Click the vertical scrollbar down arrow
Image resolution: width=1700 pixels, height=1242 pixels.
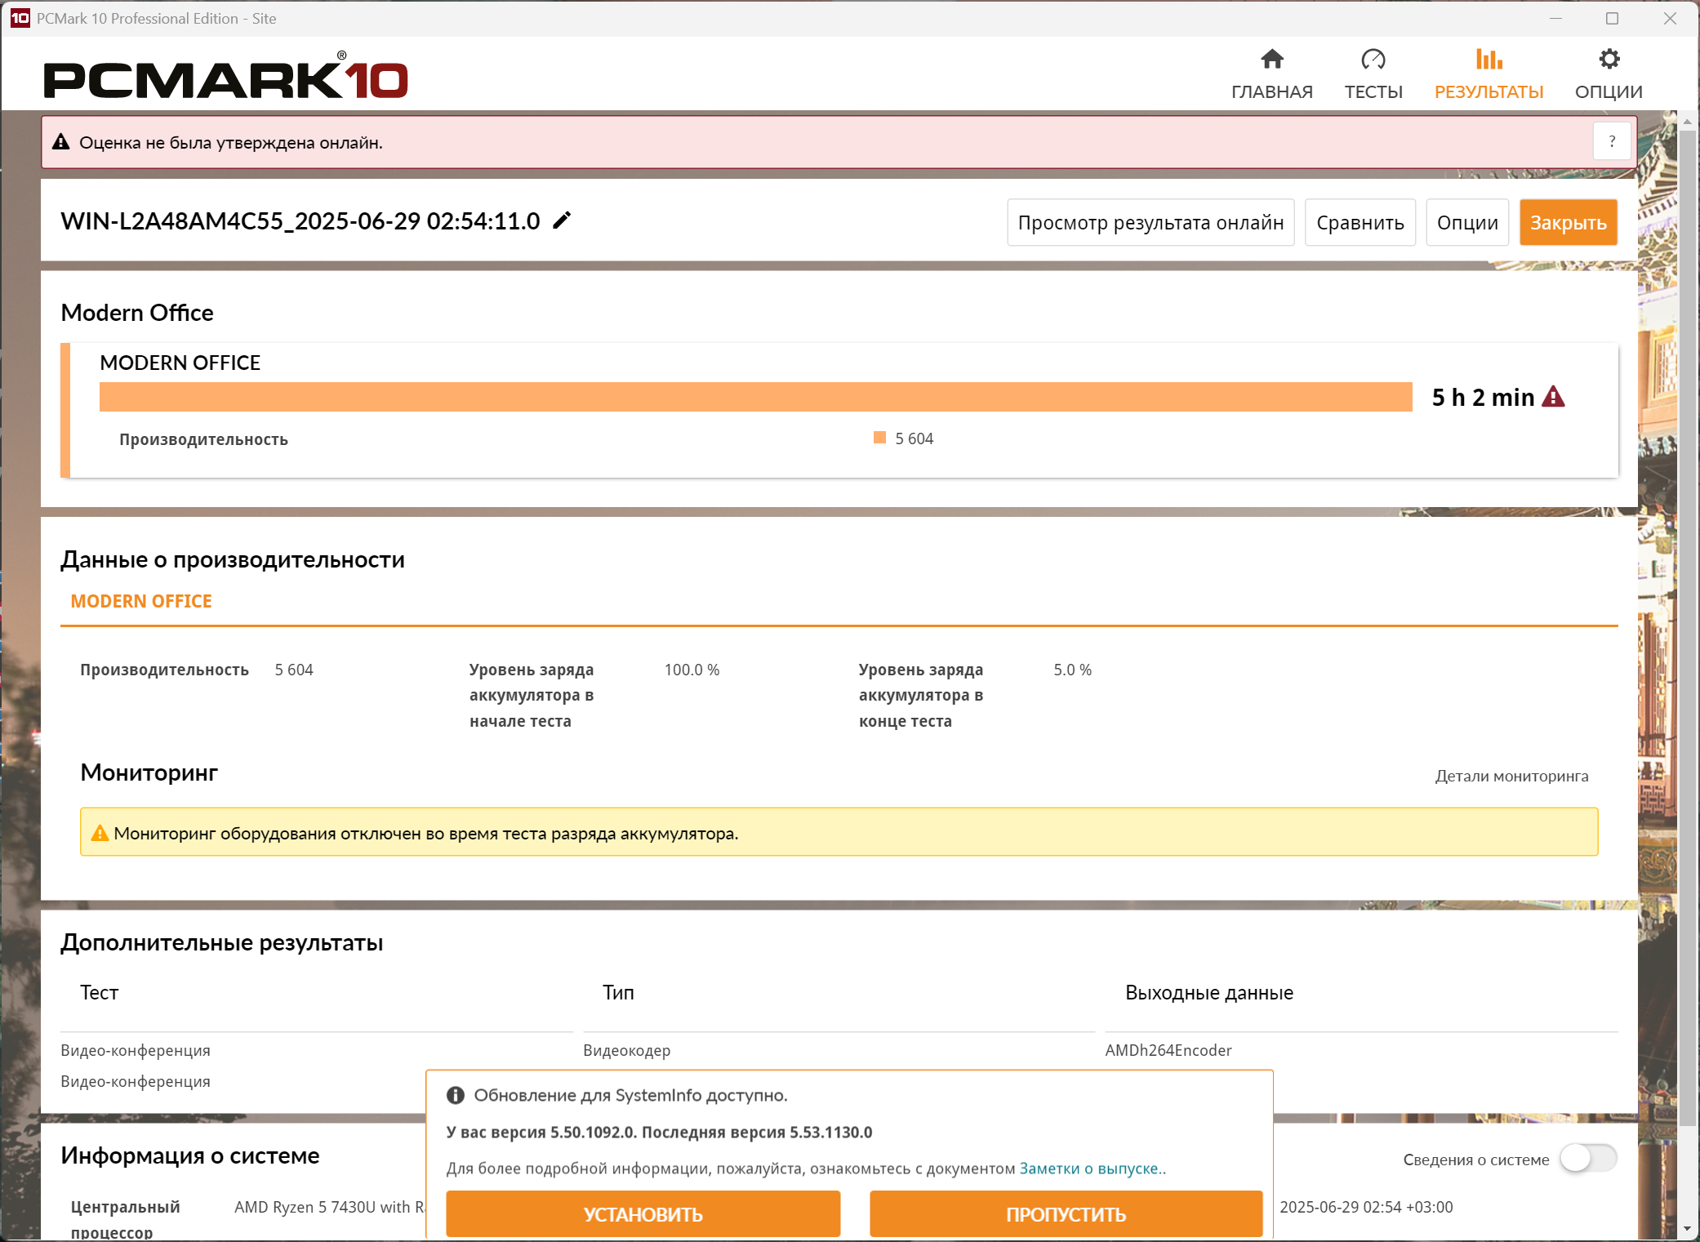1687,1228
